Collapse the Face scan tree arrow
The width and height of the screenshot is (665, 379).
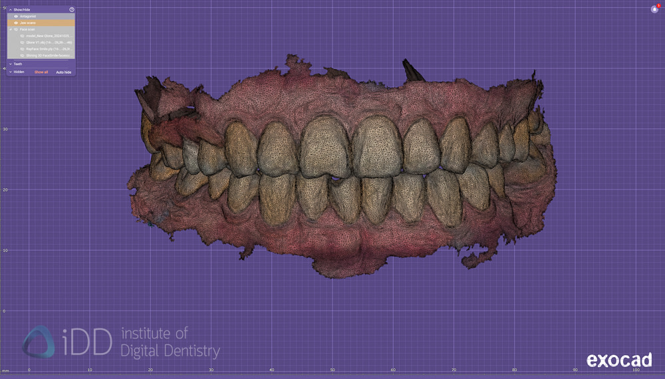pos(10,29)
